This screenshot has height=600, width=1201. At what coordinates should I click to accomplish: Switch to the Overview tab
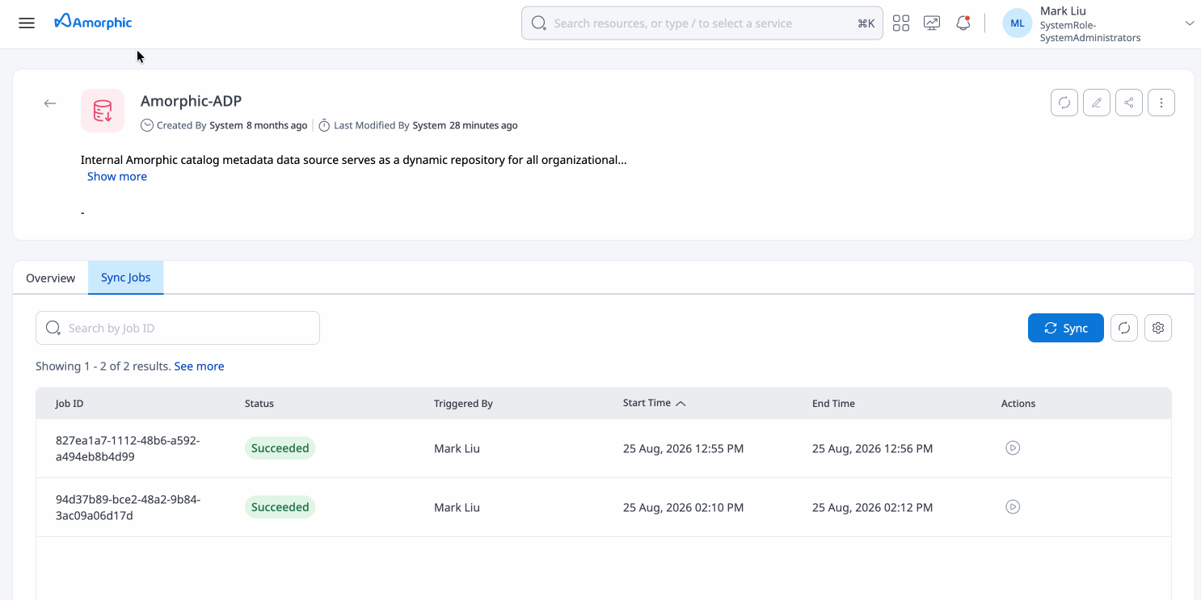50,278
